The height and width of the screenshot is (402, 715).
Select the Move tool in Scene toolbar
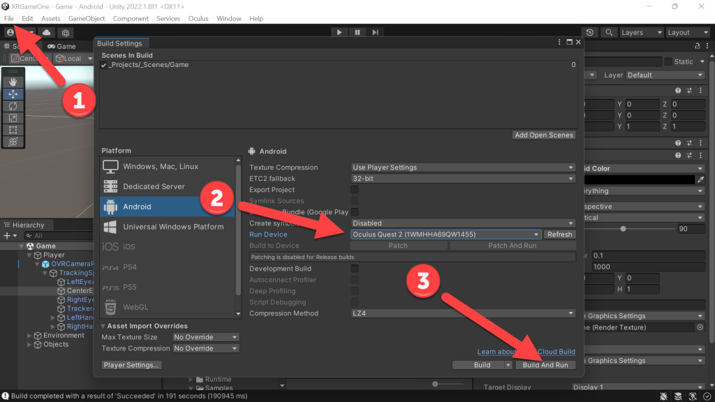(x=13, y=94)
